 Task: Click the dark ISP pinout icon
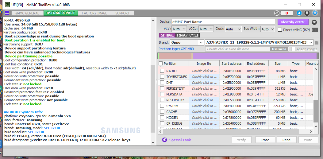tap(314, 30)
